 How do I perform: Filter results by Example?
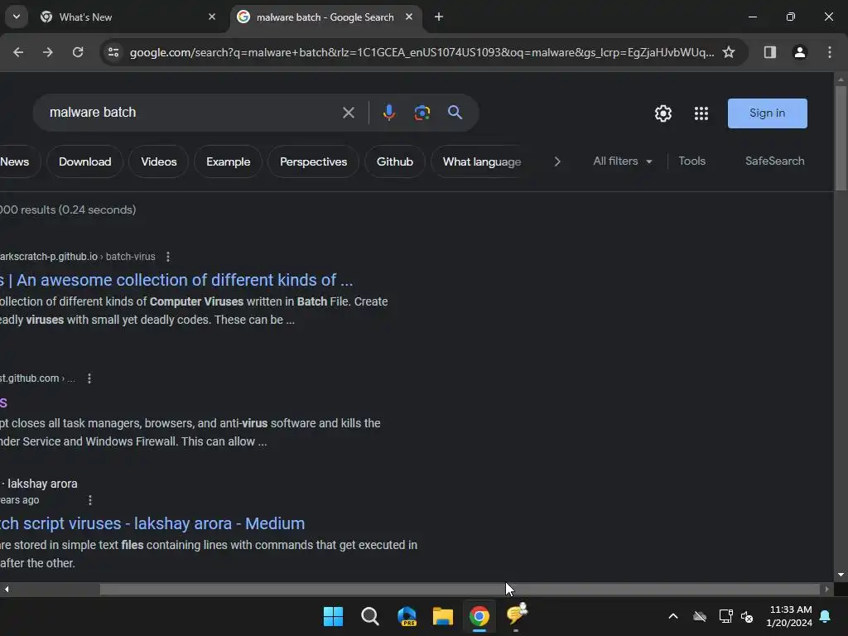229,161
